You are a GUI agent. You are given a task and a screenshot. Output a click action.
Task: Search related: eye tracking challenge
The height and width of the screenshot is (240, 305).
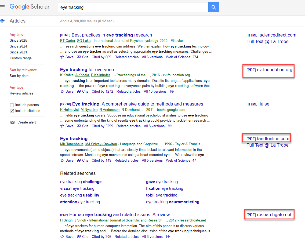click(81, 182)
